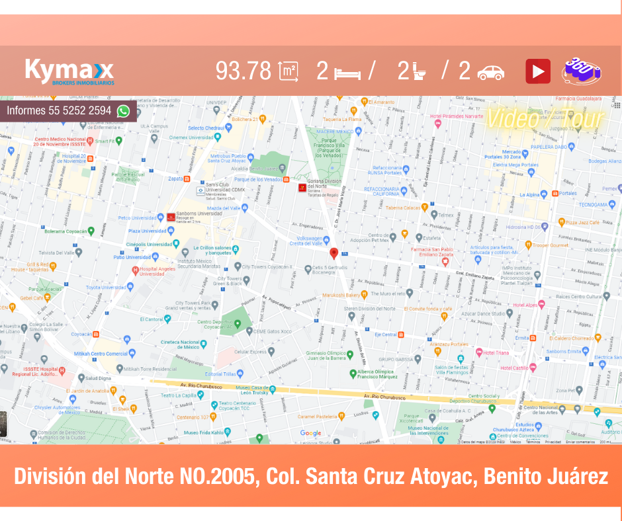Open WhatsApp via the green icon

[x=123, y=112]
